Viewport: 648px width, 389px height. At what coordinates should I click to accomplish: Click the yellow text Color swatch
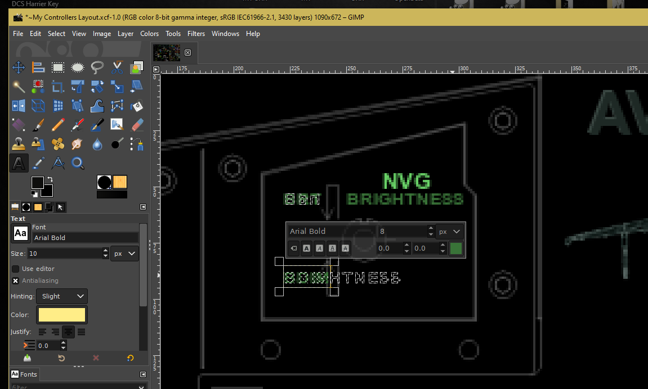point(61,315)
